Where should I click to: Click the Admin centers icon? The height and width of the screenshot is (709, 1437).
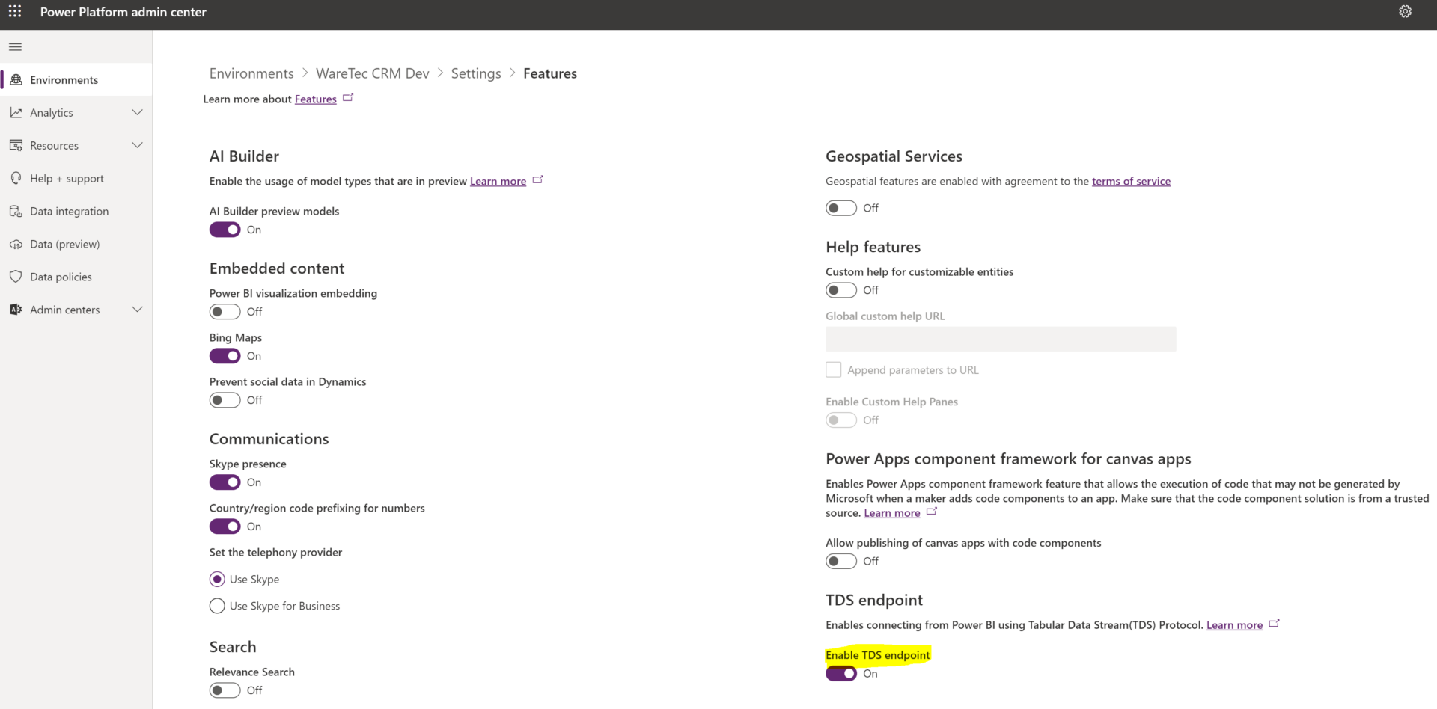(16, 310)
